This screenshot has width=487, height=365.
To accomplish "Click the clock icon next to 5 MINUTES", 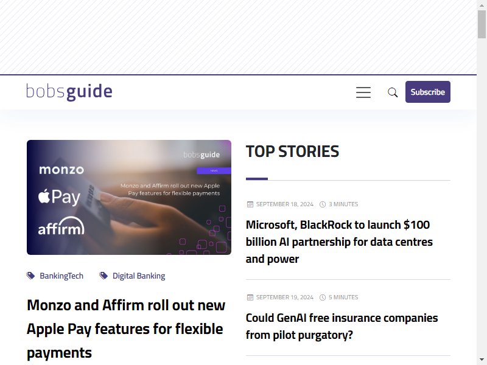I will click(323, 297).
